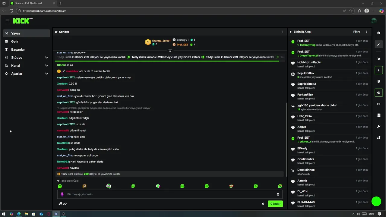Expand the Stüdyo sidebar section
This screenshot has height=217, width=386.
[46, 58]
